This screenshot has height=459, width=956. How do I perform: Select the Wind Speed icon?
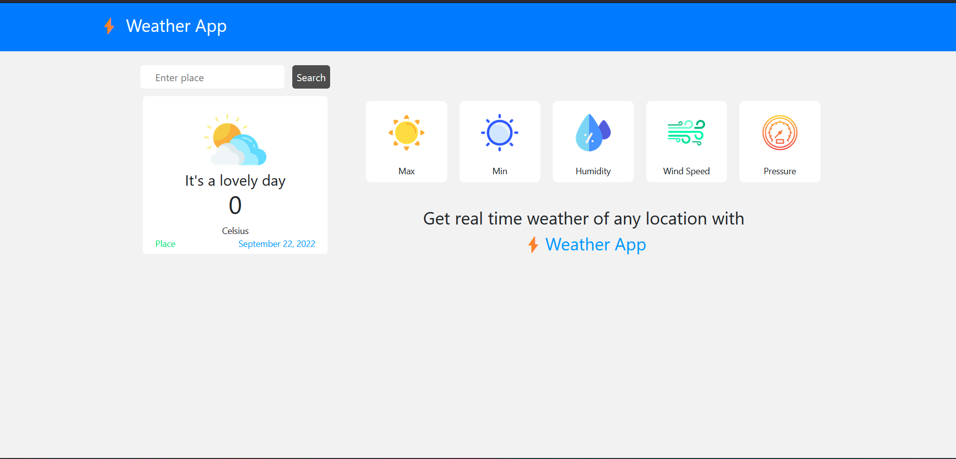[686, 132]
